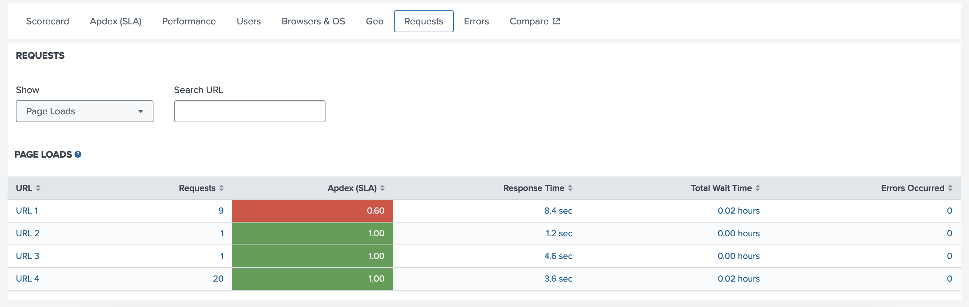
Task: Sort by Total Wait Time arrows
Action: 758,188
